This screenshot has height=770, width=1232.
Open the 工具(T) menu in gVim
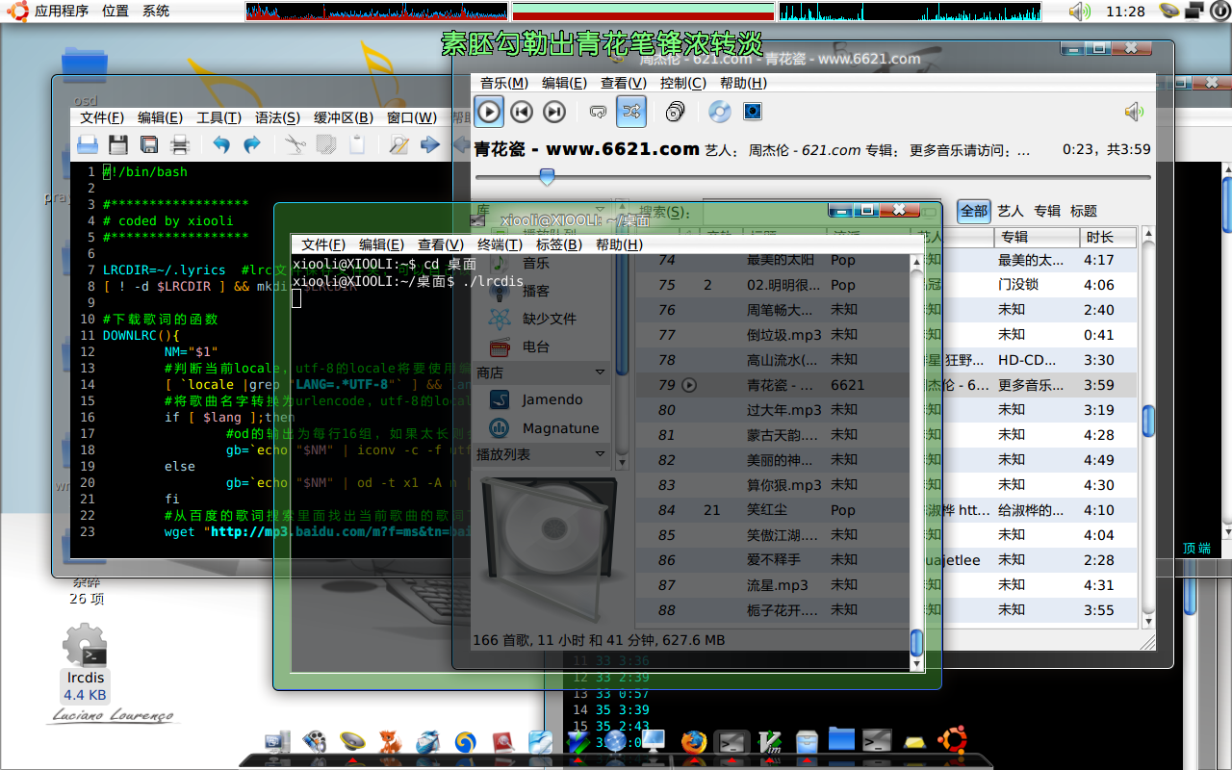(x=218, y=118)
